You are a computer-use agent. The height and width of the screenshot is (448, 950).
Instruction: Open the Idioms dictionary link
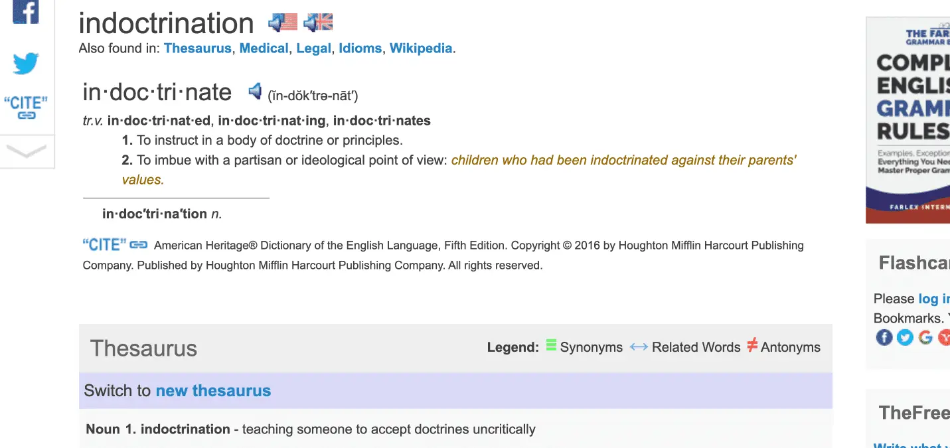pyautogui.click(x=360, y=48)
